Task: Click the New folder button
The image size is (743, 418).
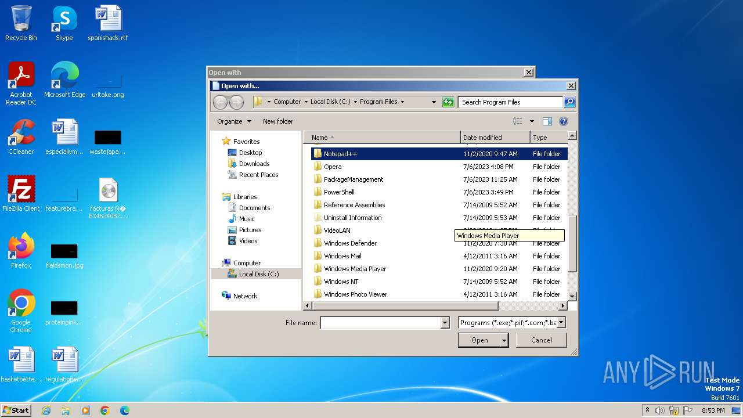Action: [278, 121]
